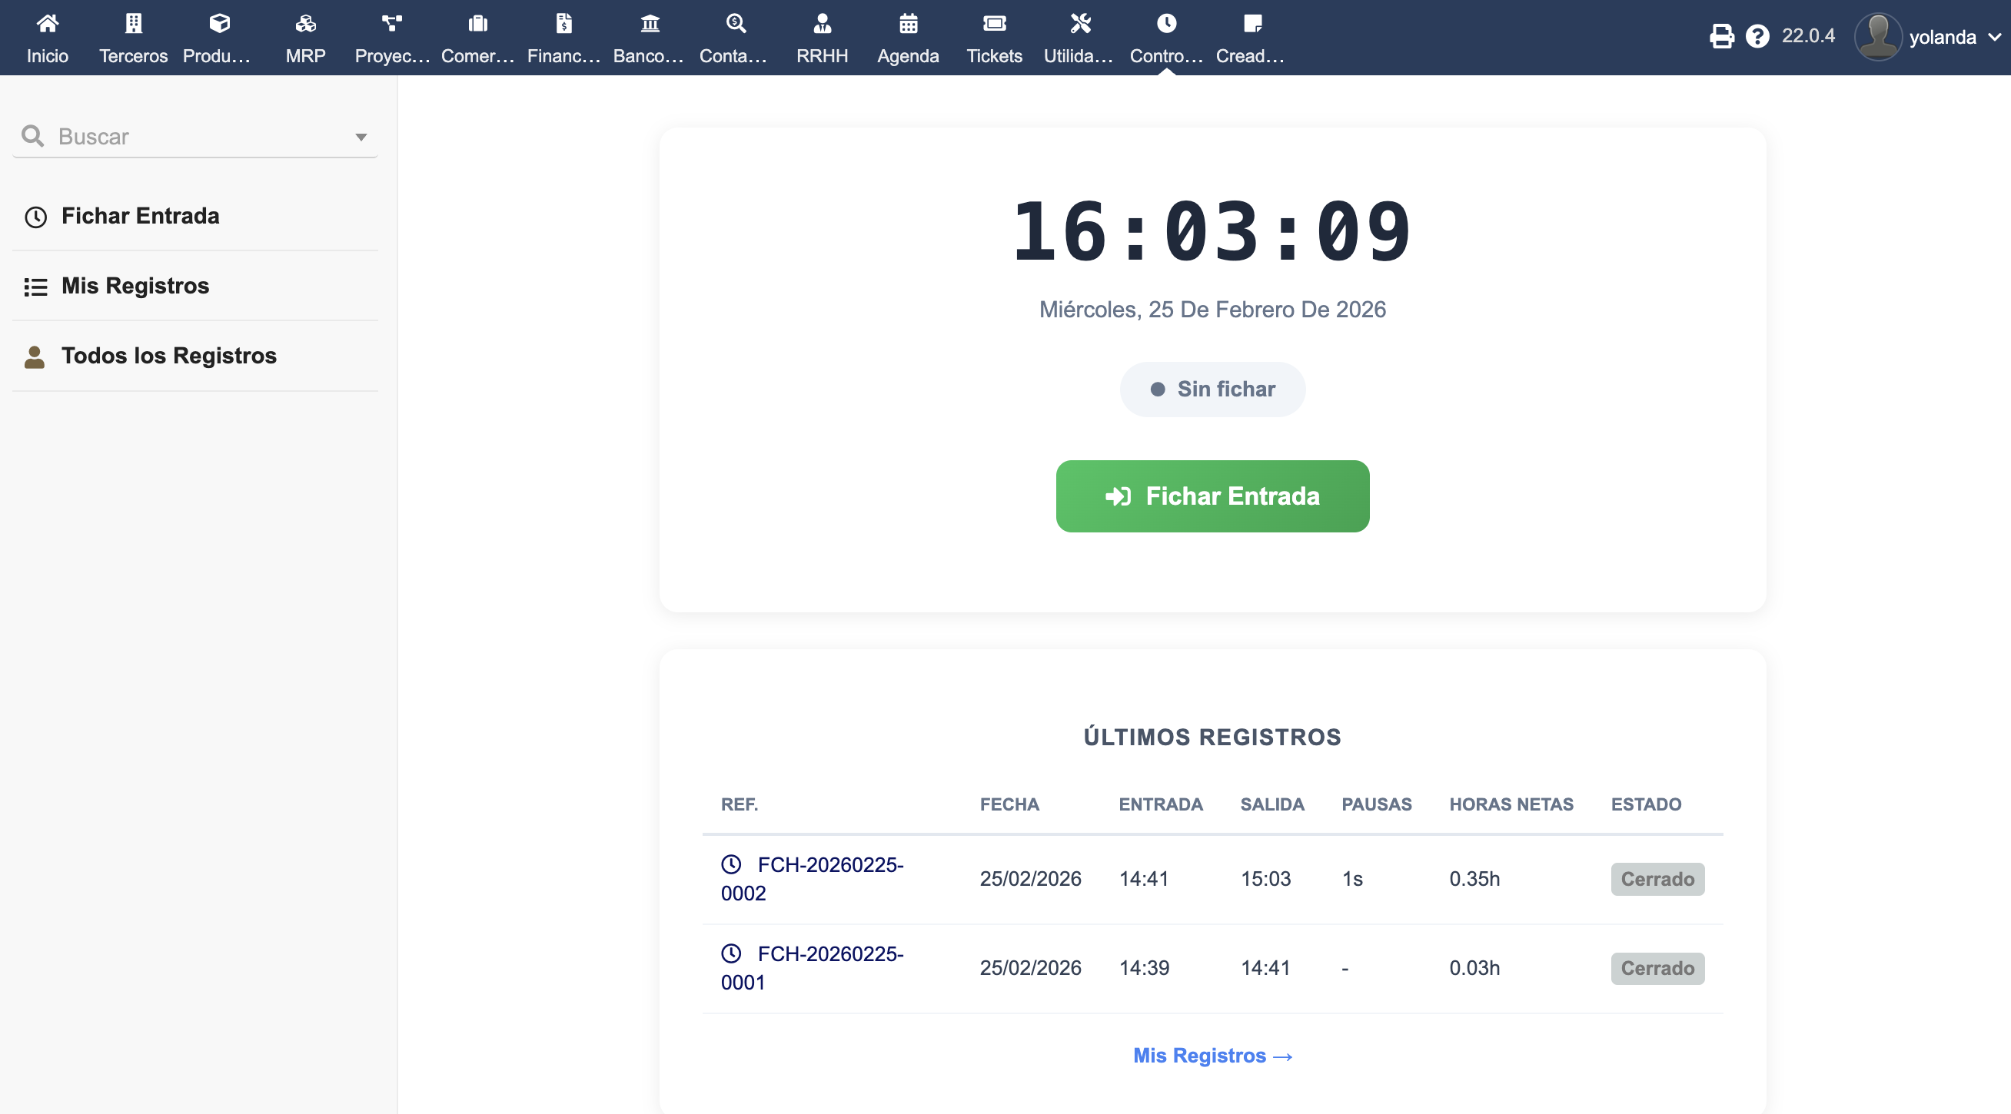
Task: Open Terceros building icon in top bar
Action: point(134,24)
